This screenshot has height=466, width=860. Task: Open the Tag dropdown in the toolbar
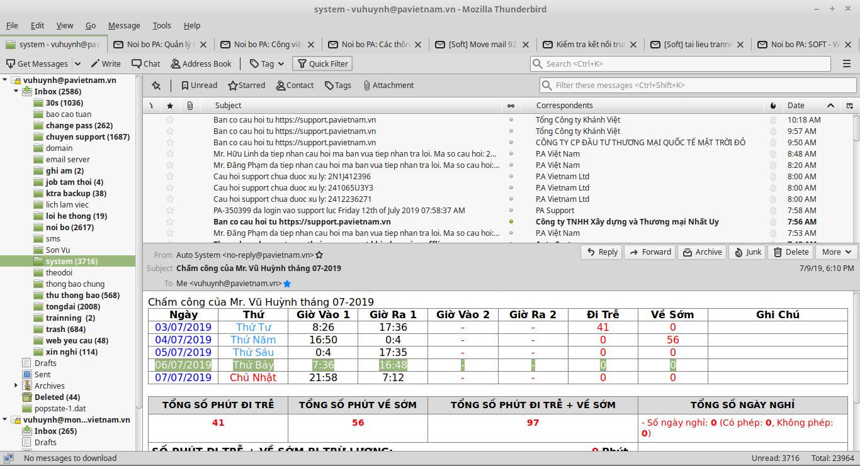tap(267, 64)
